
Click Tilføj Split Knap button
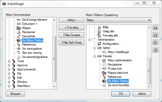pyautogui.click(x=71, y=42)
